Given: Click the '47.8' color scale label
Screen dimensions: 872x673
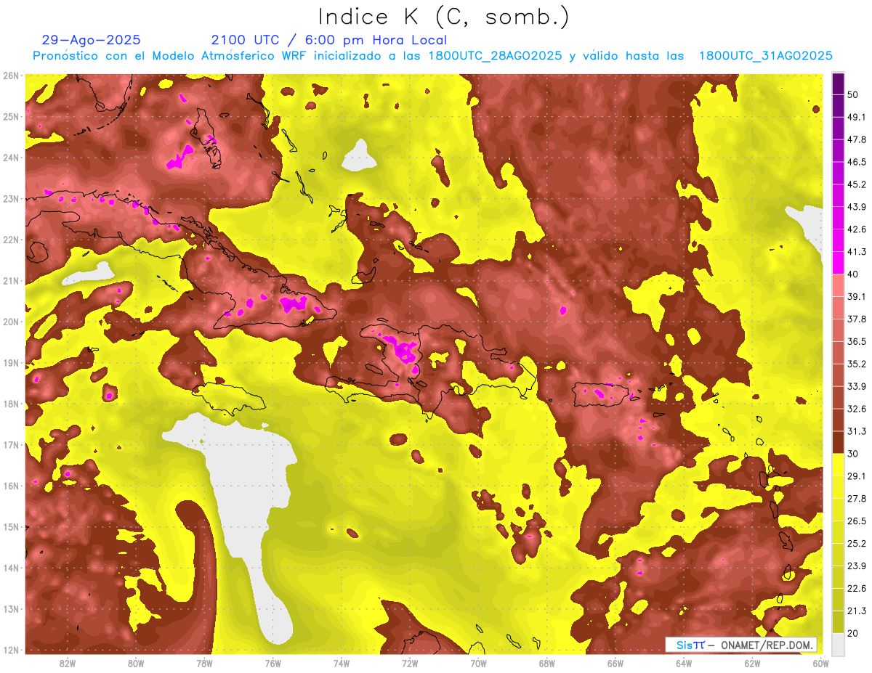Looking at the screenshot, I should 857,139.
